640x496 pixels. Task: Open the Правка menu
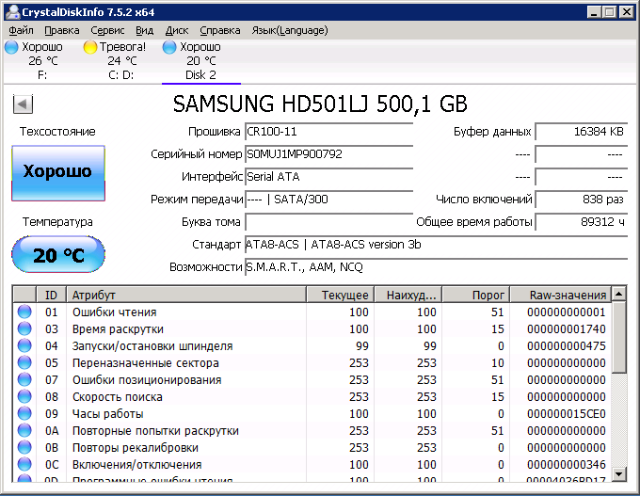coord(61,31)
